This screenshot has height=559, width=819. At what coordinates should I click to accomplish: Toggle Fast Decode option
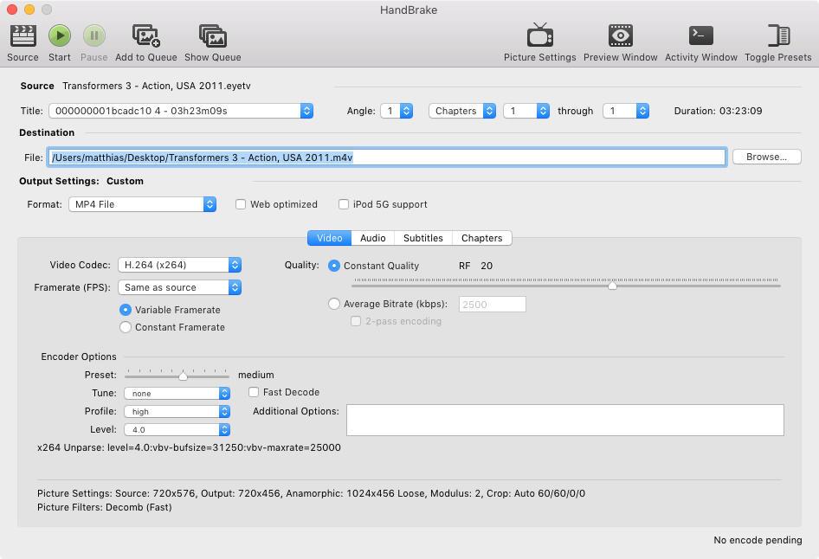(x=253, y=392)
